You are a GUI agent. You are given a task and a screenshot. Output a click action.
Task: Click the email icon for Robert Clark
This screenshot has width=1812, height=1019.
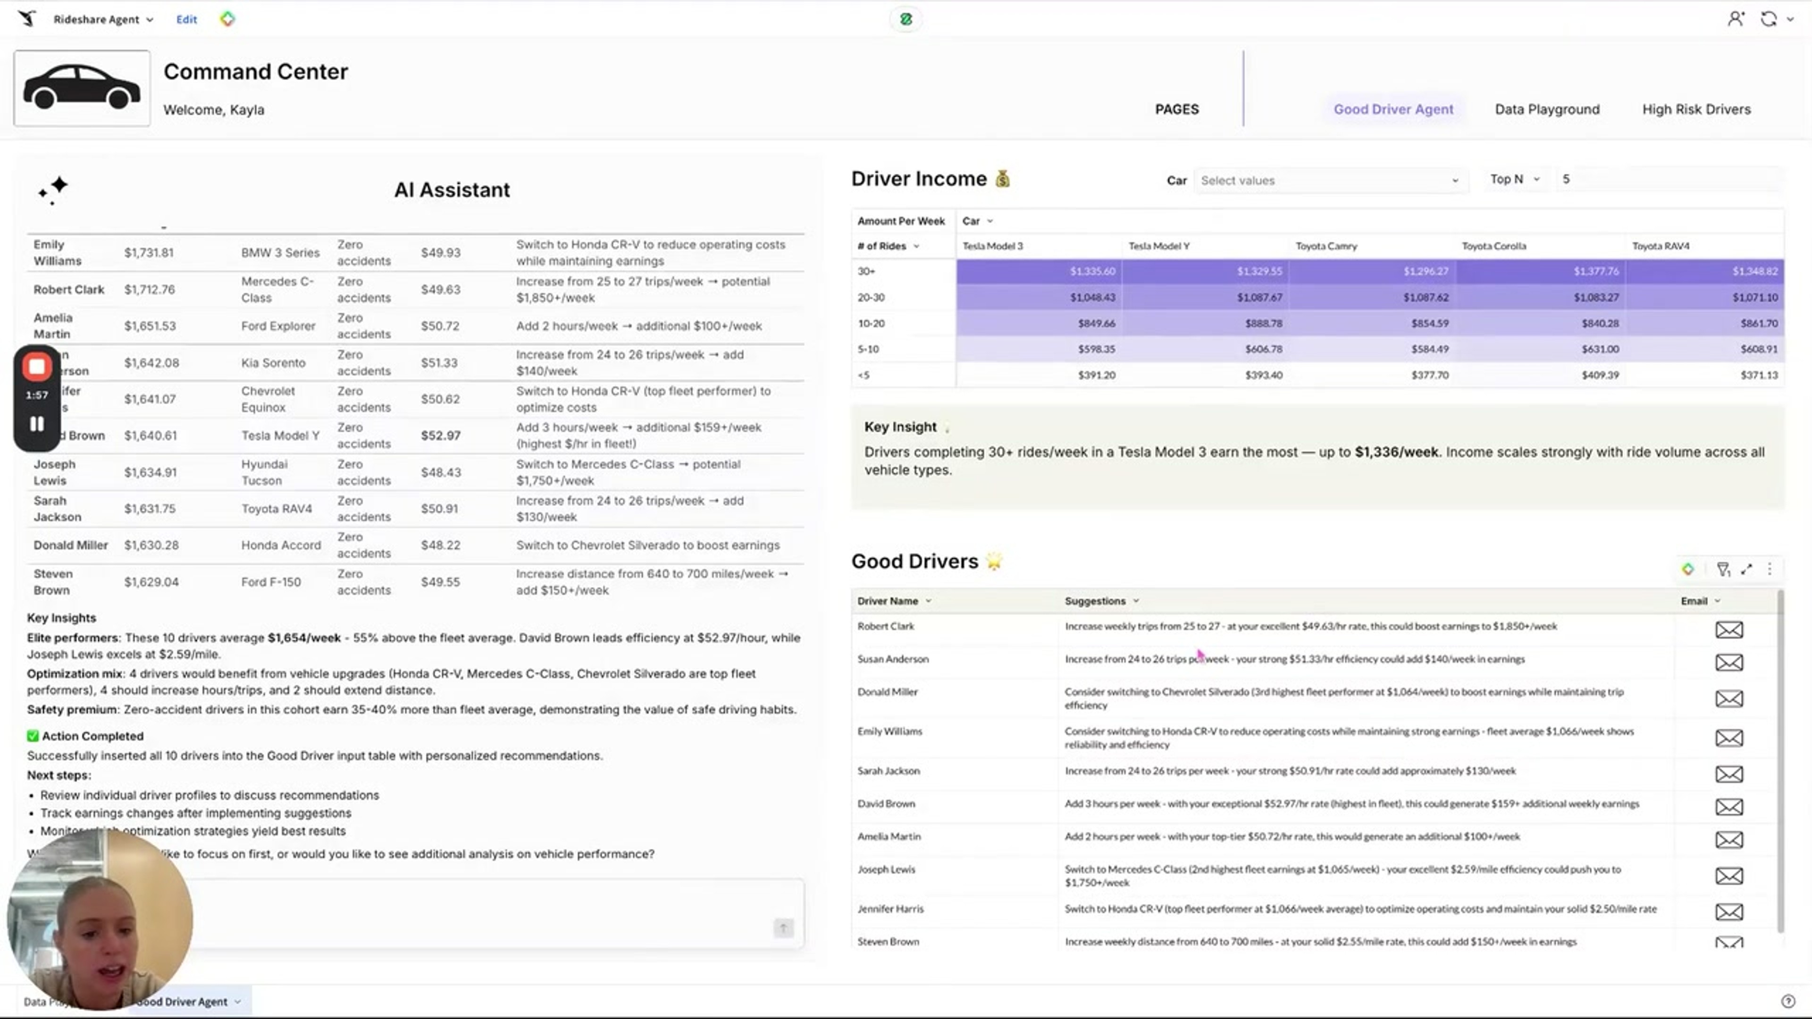[1728, 629]
